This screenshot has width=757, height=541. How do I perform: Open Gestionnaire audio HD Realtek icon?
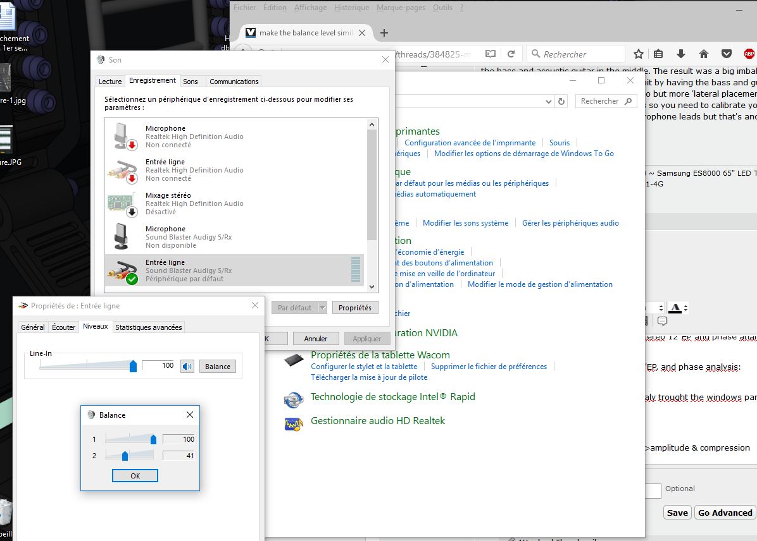click(x=293, y=424)
